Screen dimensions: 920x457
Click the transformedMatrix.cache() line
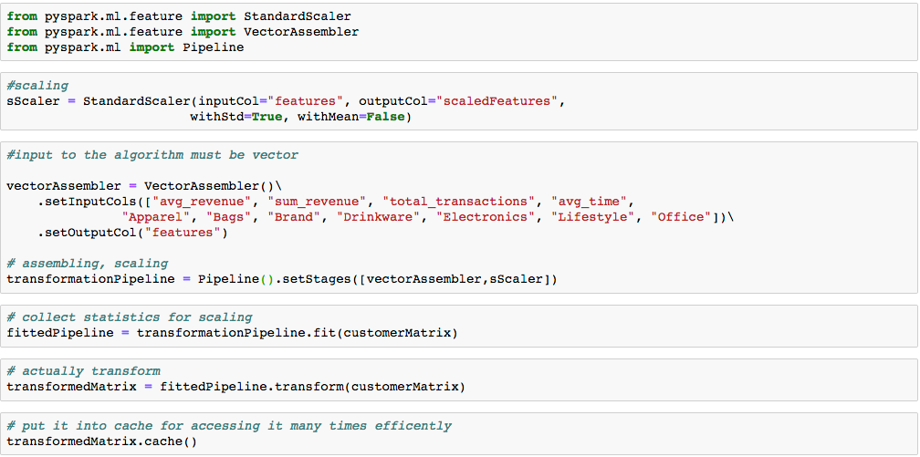pyautogui.click(x=101, y=441)
